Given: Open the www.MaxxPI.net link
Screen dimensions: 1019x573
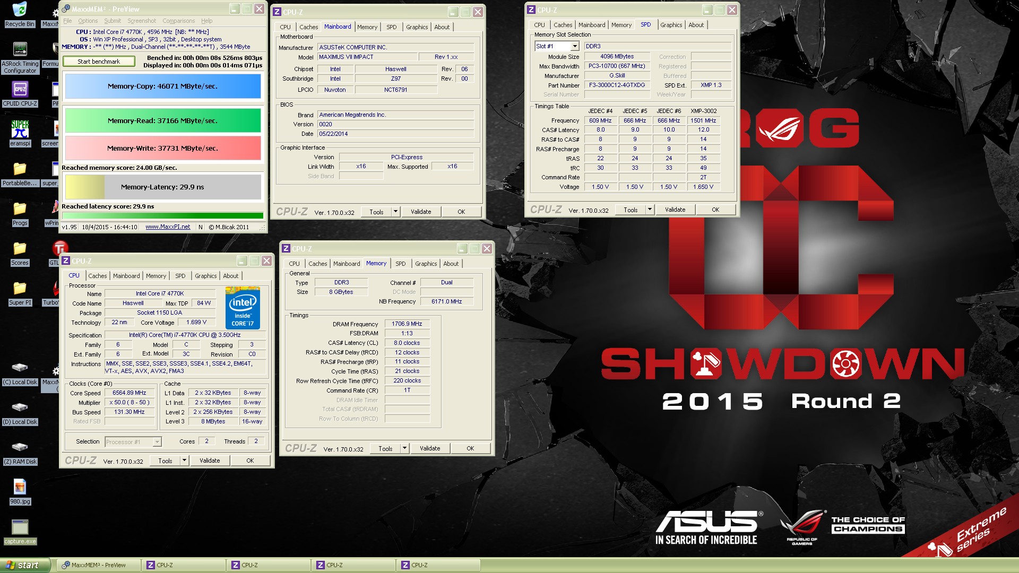Looking at the screenshot, I should click(168, 227).
